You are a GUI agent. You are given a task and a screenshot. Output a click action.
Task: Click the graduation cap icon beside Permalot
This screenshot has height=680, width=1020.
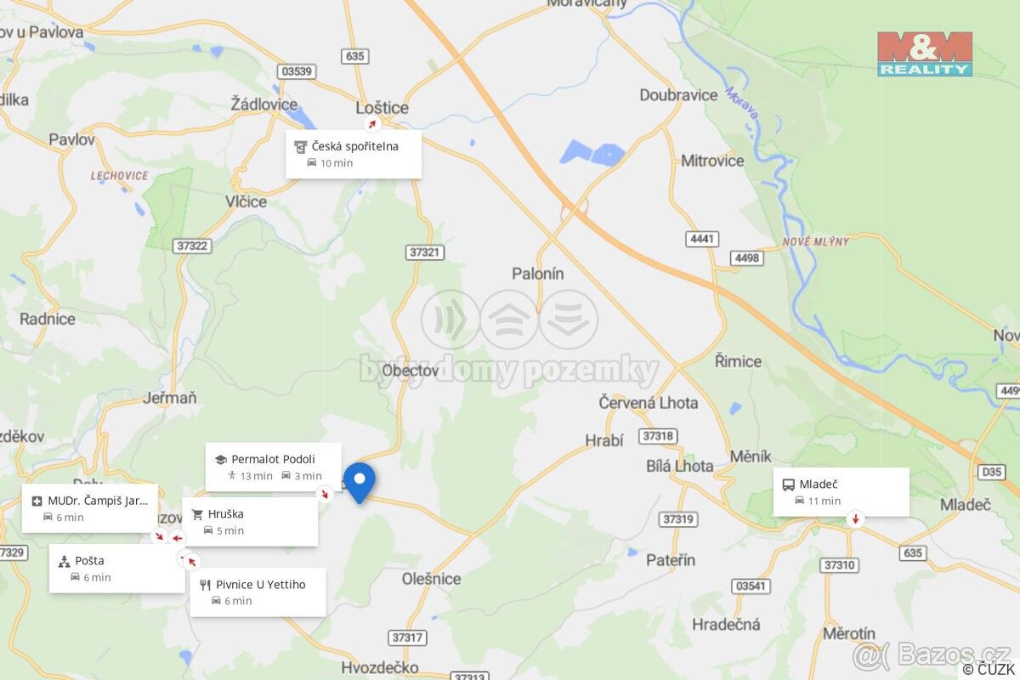(x=221, y=460)
